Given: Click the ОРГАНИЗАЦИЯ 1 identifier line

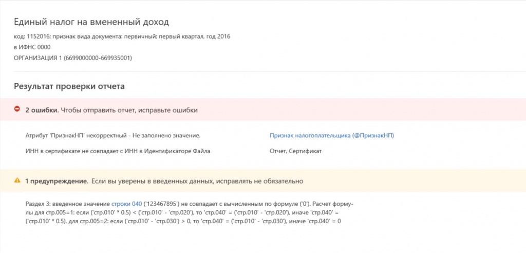Looking at the screenshot, I should (x=73, y=58).
